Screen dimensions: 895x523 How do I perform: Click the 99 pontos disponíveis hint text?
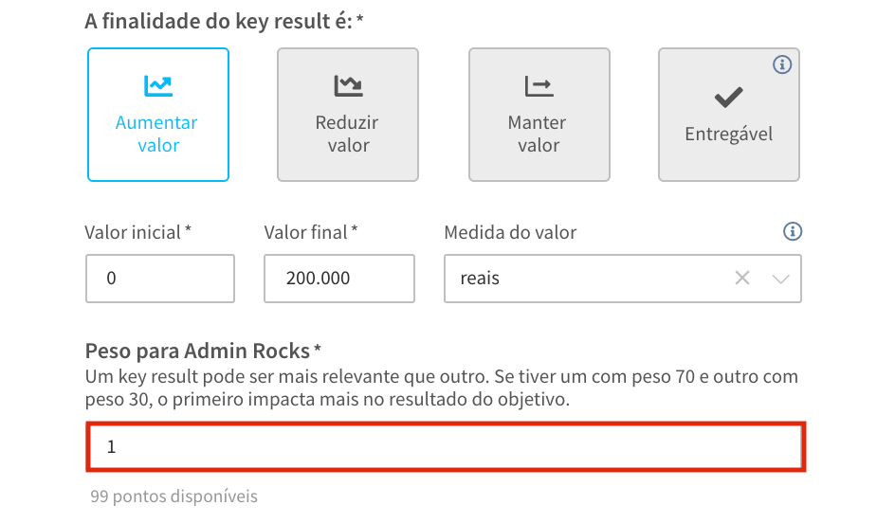[174, 496]
